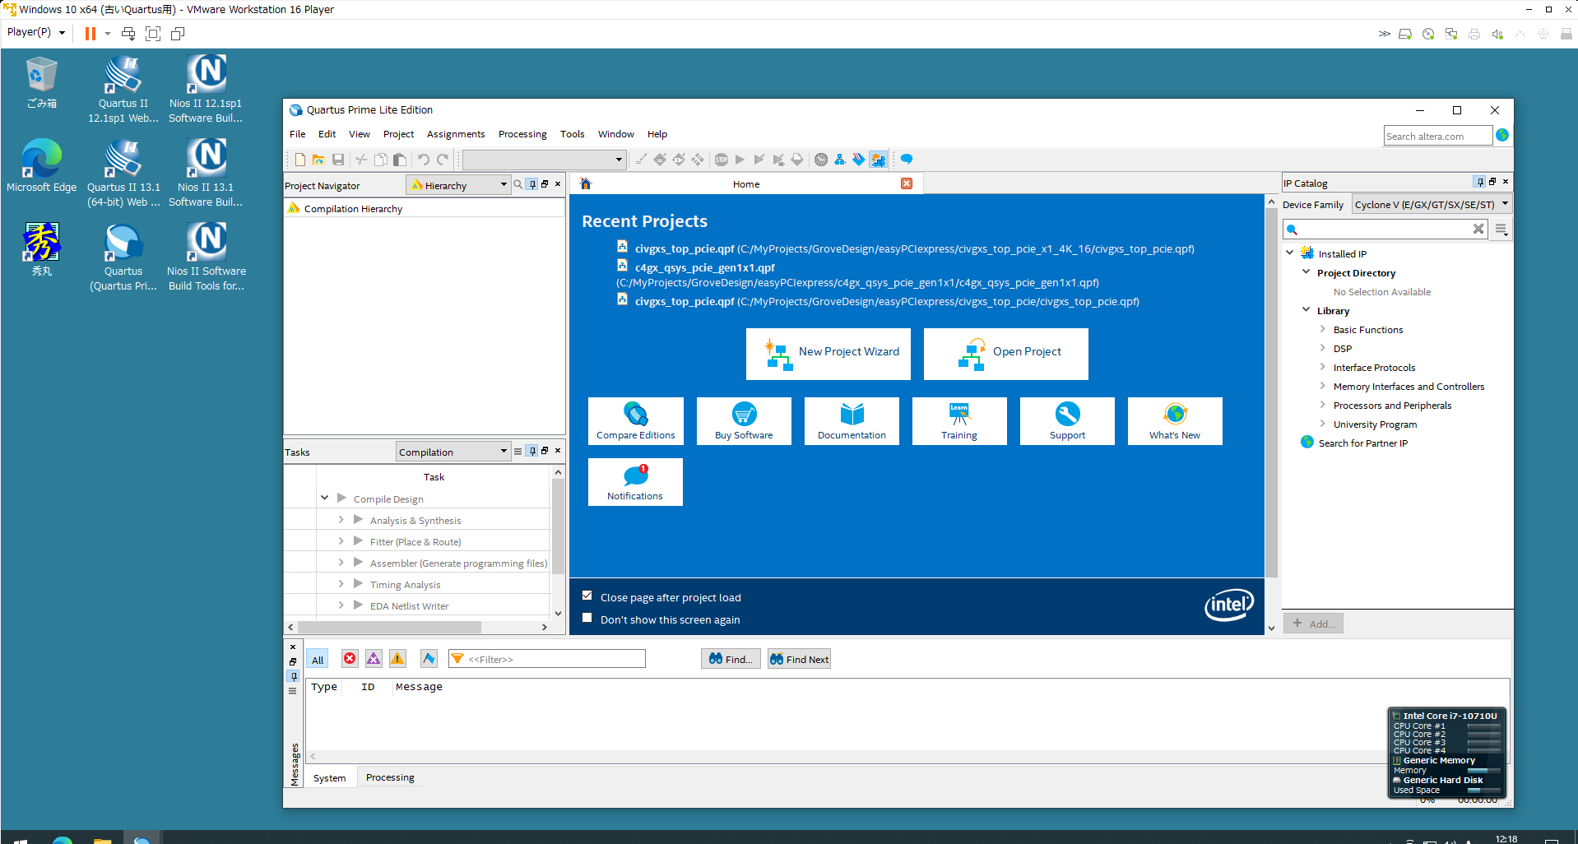Open recent project c4gx_qsys_pcie_gen1x1.qpf

pos(705,267)
